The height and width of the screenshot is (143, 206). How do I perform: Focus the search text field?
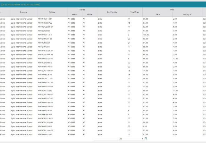106,139
